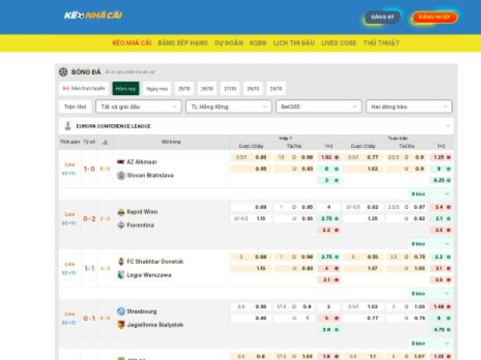This screenshot has width=481, height=360.
Task: Open the Bet365 bookmaker dropdown
Action: click(x=317, y=106)
